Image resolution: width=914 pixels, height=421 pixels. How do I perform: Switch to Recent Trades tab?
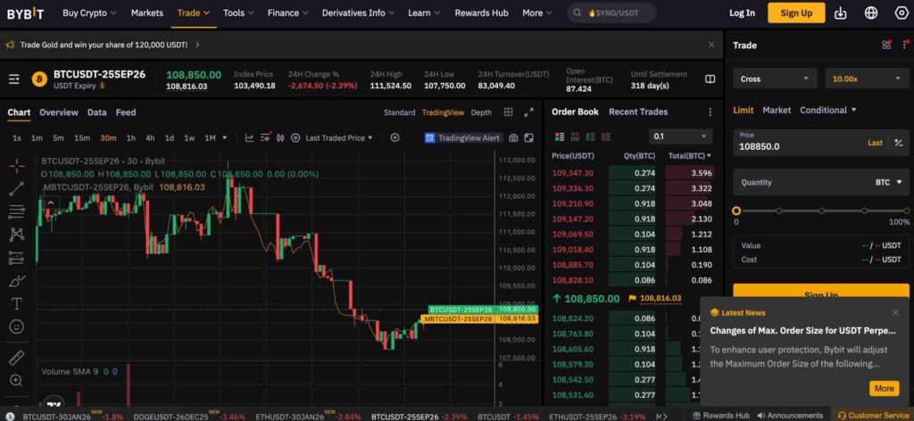point(638,111)
